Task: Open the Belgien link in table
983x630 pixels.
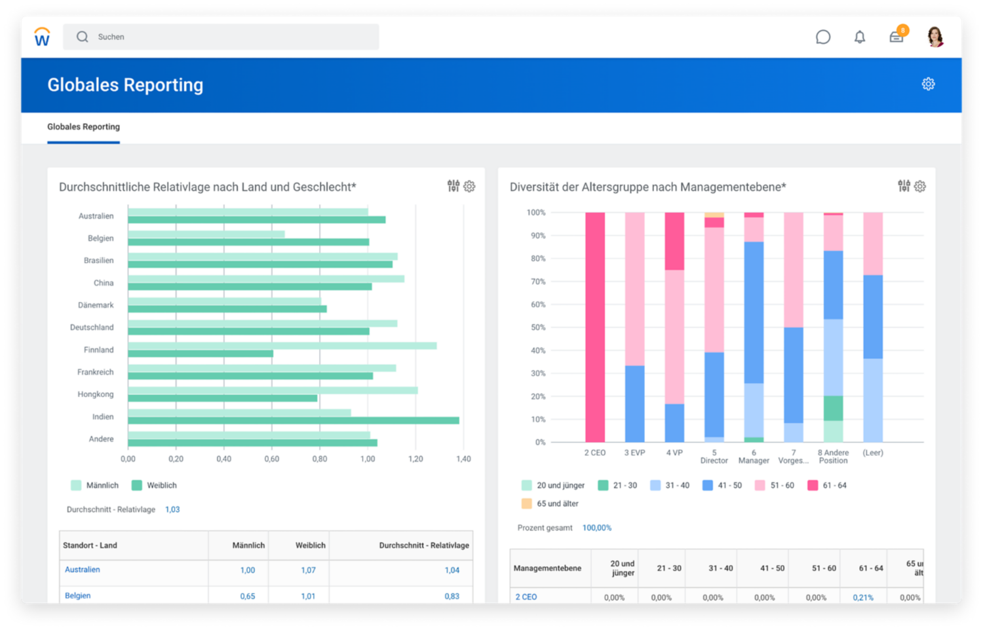Action: 78,596
